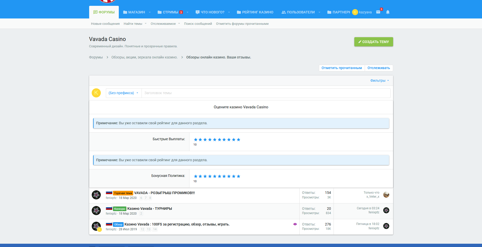
Task: Go to page 8 of РОЗЫГРЫШ ПРОМИКОВ thread
Action: click(150, 198)
